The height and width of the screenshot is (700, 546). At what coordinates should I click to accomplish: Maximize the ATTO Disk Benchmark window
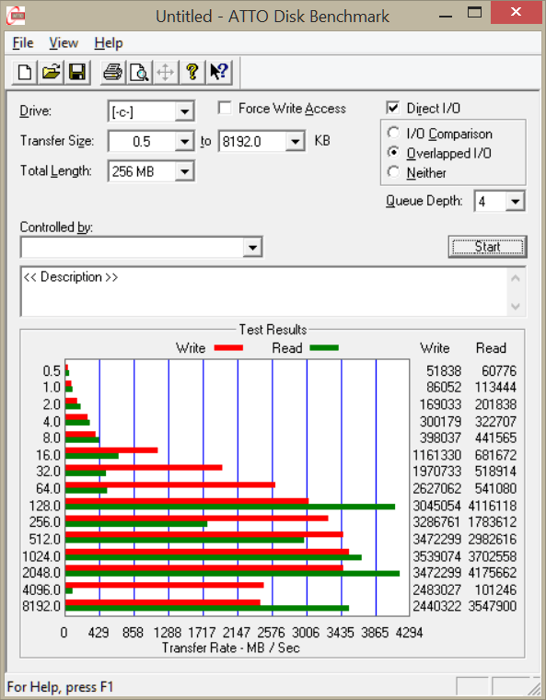click(474, 12)
